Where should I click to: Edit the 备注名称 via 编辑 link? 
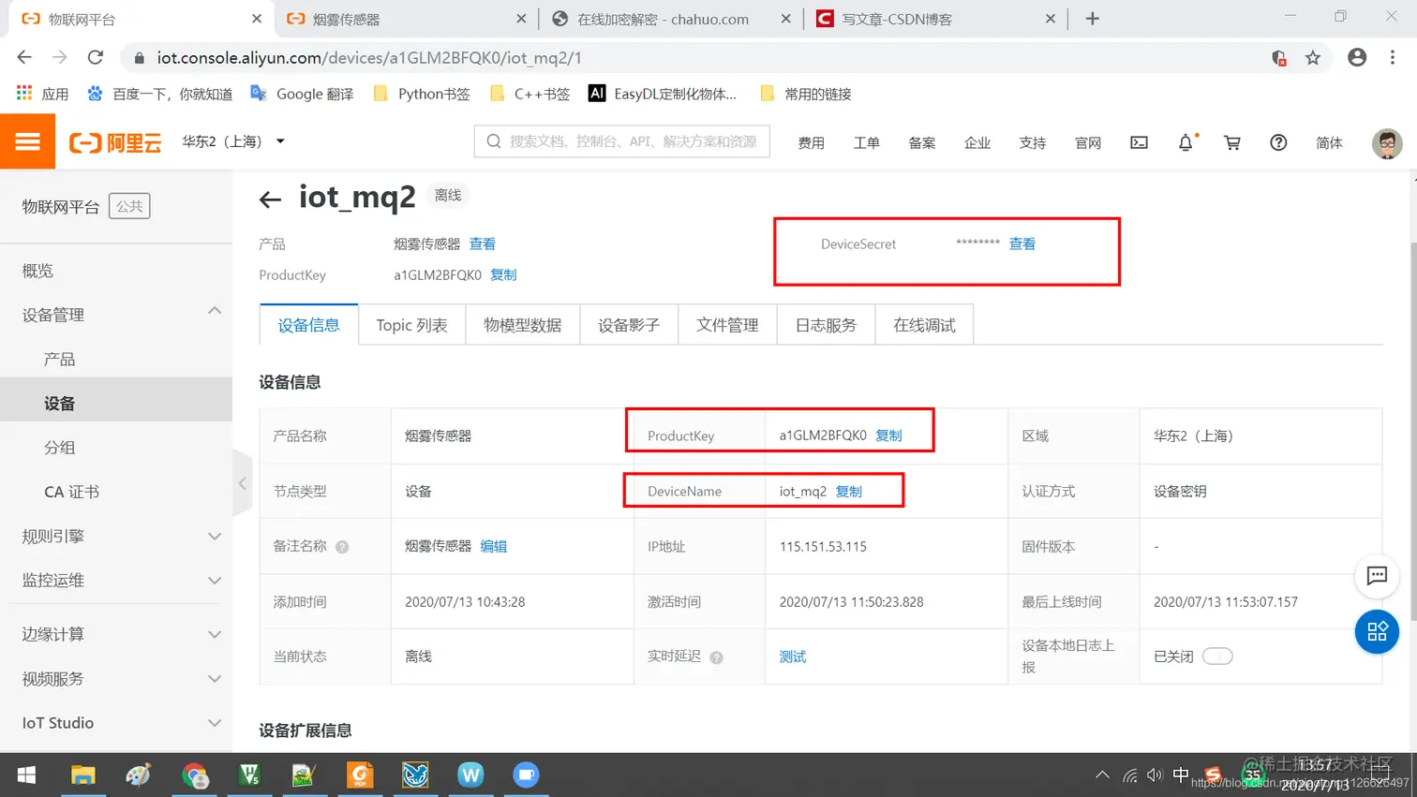click(x=493, y=546)
